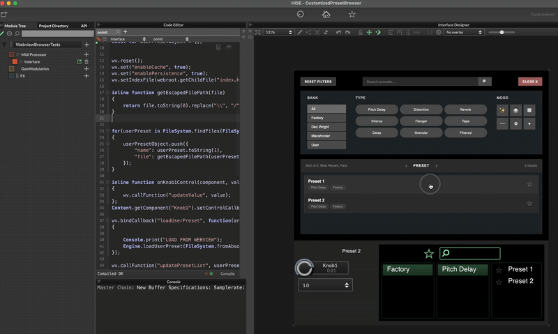Toggle the green favorites star in lower browser
This screenshot has width=558, height=334.
(428, 254)
